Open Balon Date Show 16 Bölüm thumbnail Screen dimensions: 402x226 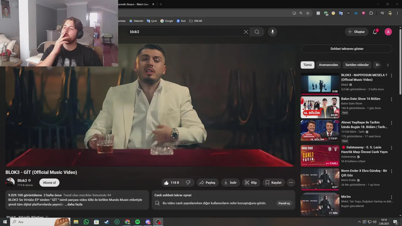click(x=320, y=107)
